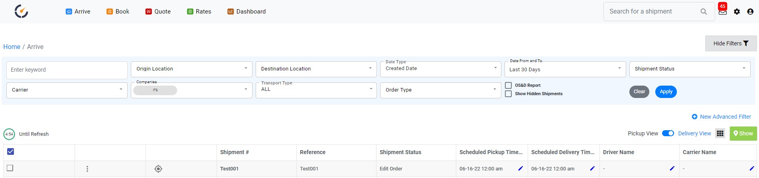
Task: Toggle the Pickup View / Delivery View switch
Action: (x=668, y=133)
